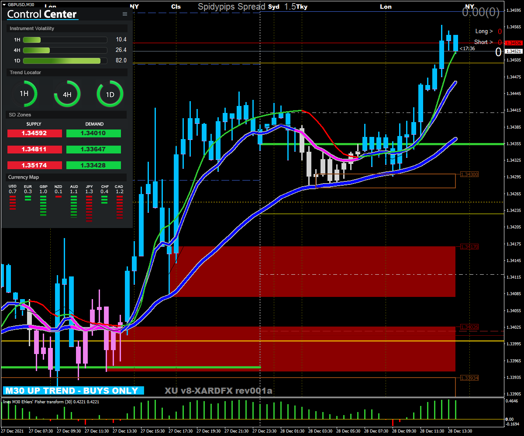
Task: Click the Spidypips Spread label
Action: 231,7
